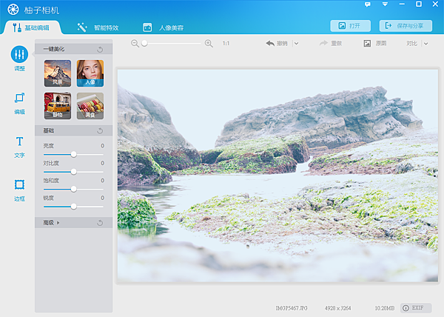The width and height of the screenshot is (444, 317).
Task: Select the 调整 adjust tool icon
Action: tap(19, 54)
